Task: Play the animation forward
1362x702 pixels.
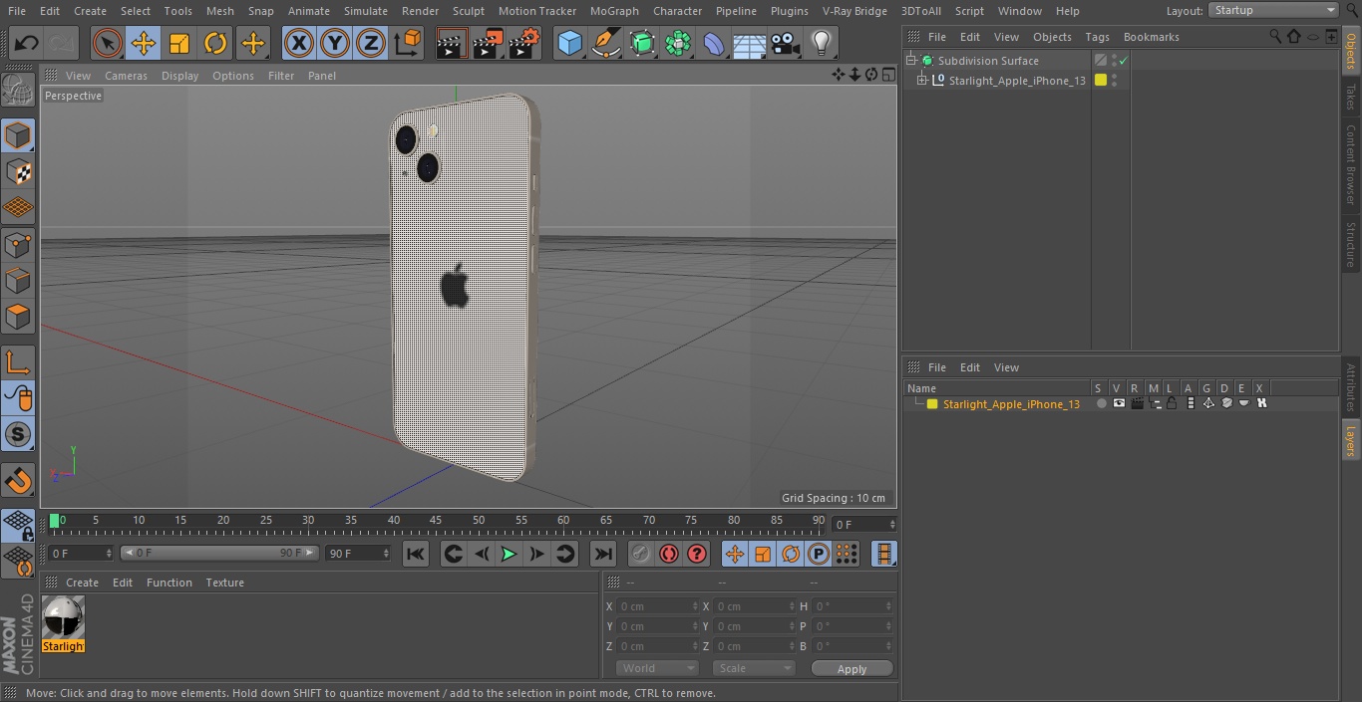Action: tap(509, 554)
